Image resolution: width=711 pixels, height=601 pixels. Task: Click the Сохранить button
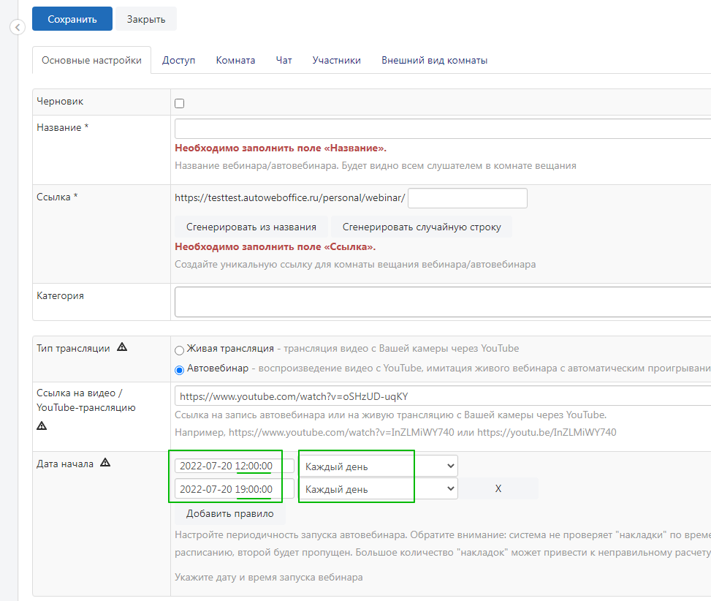[72, 19]
